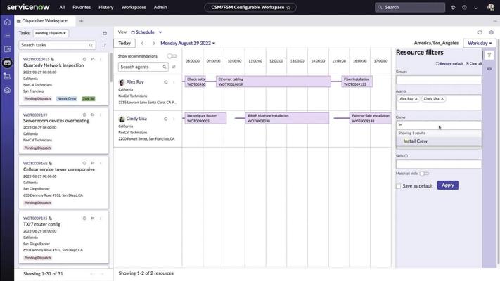Open the Monday August 29 2022 date picker
The width and height of the screenshot is (500, 281).
(x=188, y=44)
